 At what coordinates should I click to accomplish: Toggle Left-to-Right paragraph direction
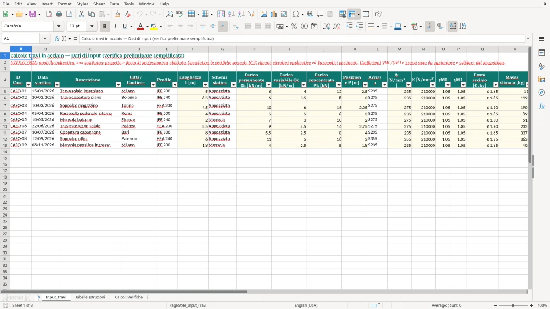[430, 27]
